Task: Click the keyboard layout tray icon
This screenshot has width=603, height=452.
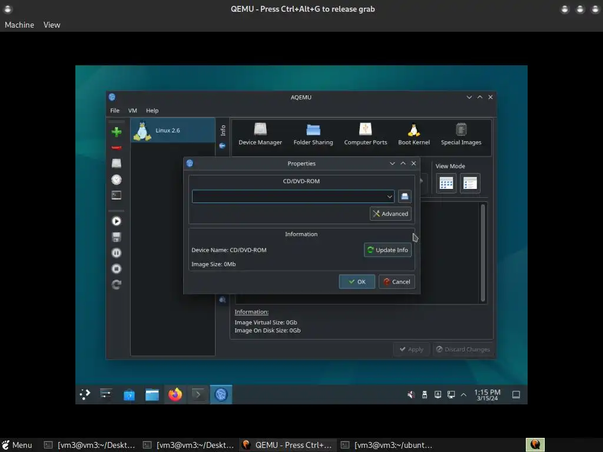Action: tap(438, 395)
